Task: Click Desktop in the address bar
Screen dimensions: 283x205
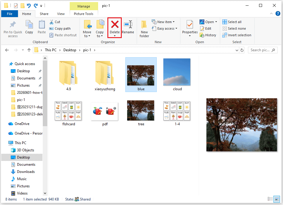Action: point(70,50)
